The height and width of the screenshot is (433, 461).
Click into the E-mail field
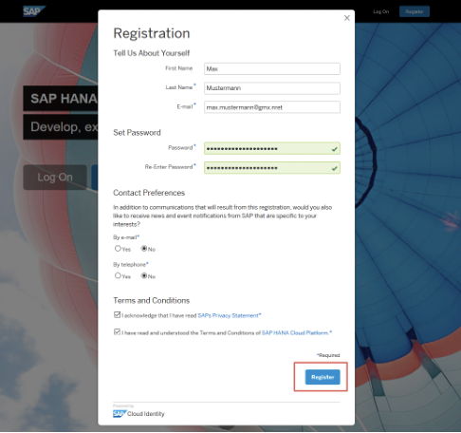(x=272, y=107)
